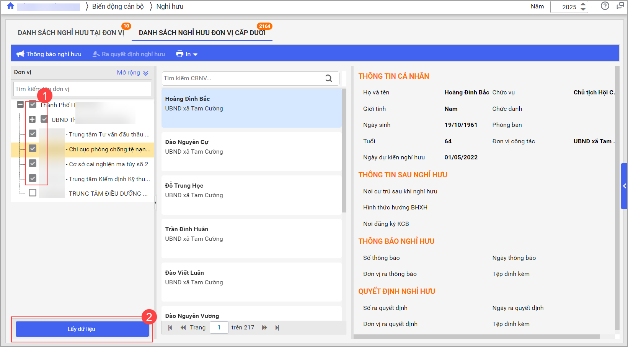Click the home icon in breadcrumb
The width and height of the screenshot is (628, 347).
(x=10, y=6)
